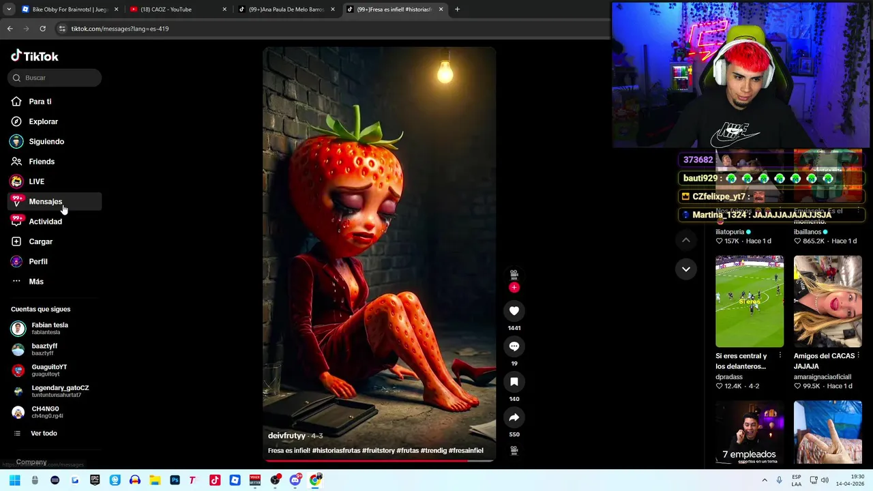Open dpradass creator name
The height and width of the screenshot is (491, 873).
pos(729,377)
